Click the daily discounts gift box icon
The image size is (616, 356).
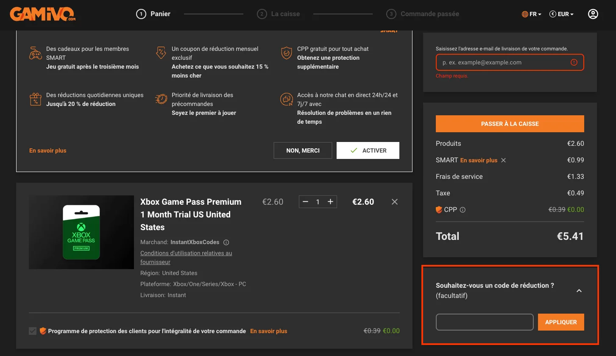coord(35,99)
